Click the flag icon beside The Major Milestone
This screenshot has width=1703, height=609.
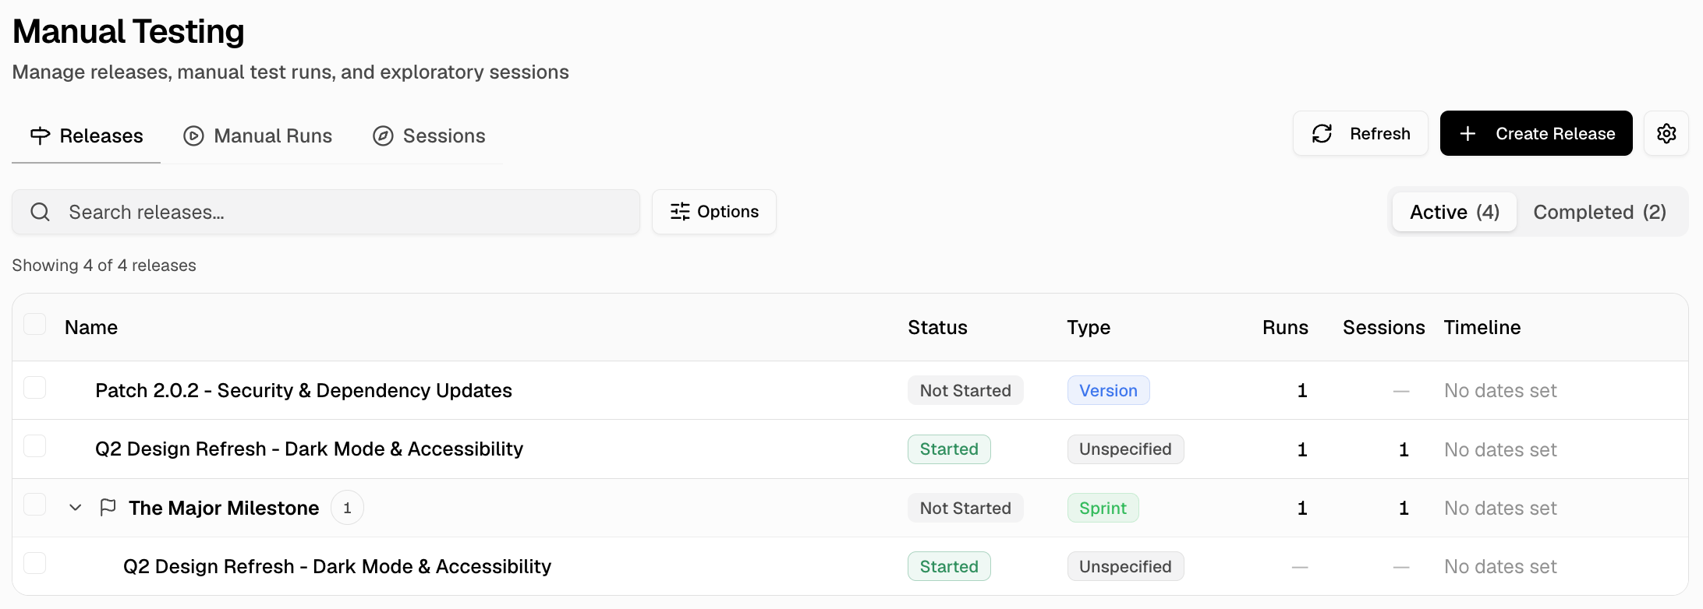point(108,508)
